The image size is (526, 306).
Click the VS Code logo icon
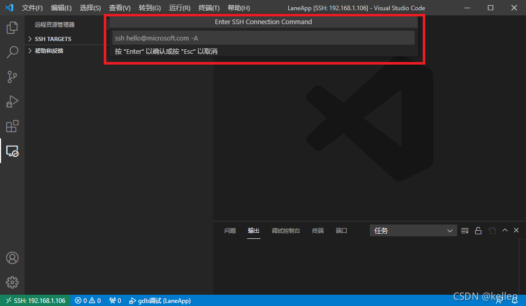pos(9,8)
